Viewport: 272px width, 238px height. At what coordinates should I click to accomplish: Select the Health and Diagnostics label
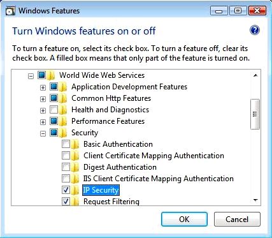[x=110, y=110]
